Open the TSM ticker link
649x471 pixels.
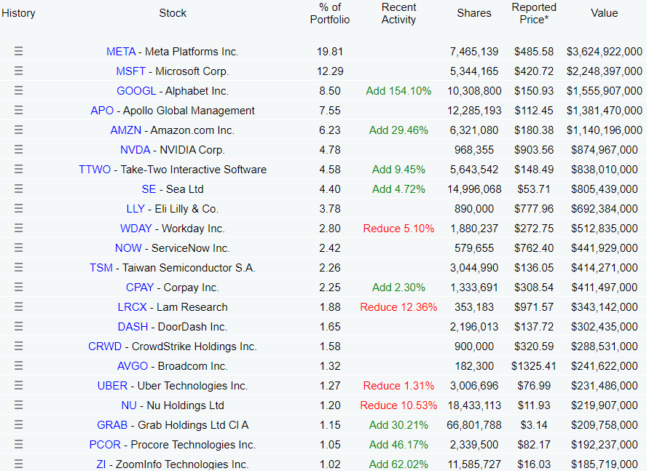click(x=101, y=268)
